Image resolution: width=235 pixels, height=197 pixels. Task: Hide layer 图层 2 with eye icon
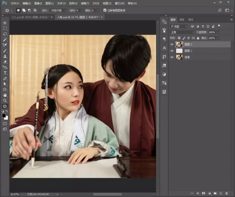click(x=172, y=44)
